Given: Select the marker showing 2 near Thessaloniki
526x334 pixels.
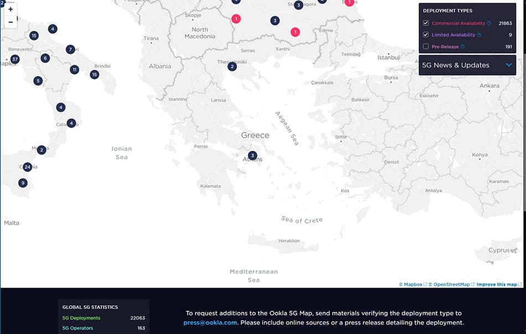Looking at the screenshot, I should (232, 66).
